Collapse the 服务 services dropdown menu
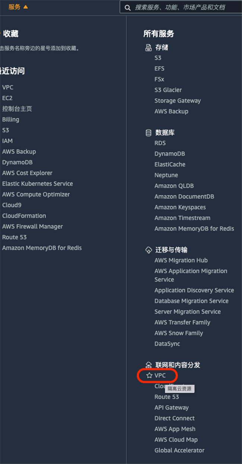This screenshot has height=464, width=242. (x=18, y=7)
